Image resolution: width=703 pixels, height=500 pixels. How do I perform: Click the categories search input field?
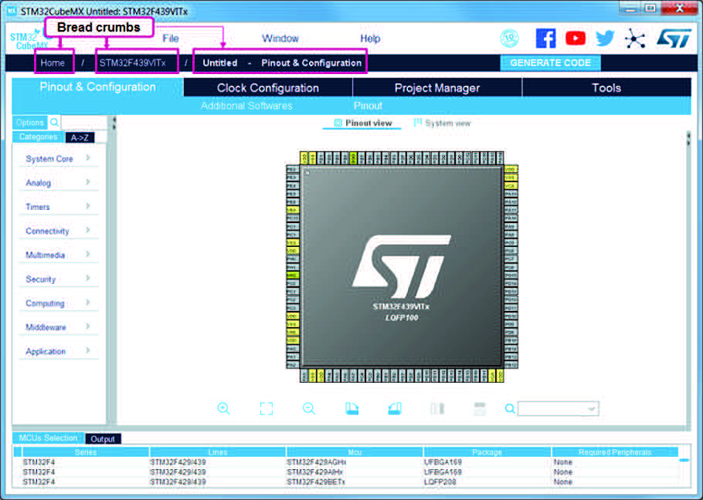click(x=84, y=122)
